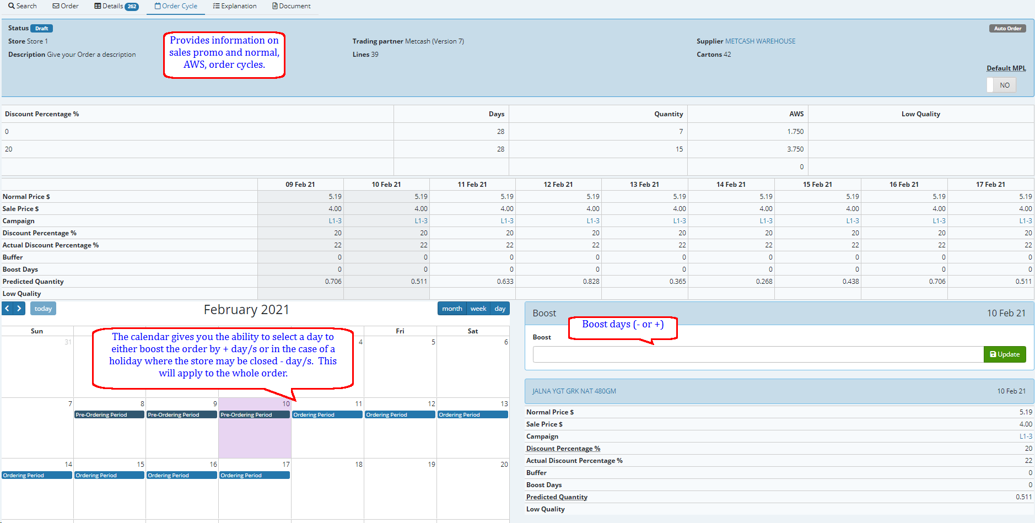The image size is (1035, 523).
Task: Click the green Update button
Action: click(x=1005, y=354)
